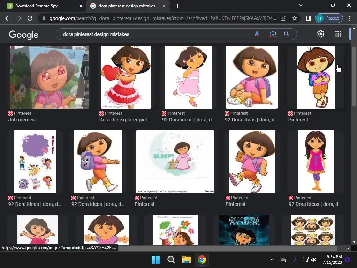
Task: Open the Windows Start menu
Action: coord(156,260)
